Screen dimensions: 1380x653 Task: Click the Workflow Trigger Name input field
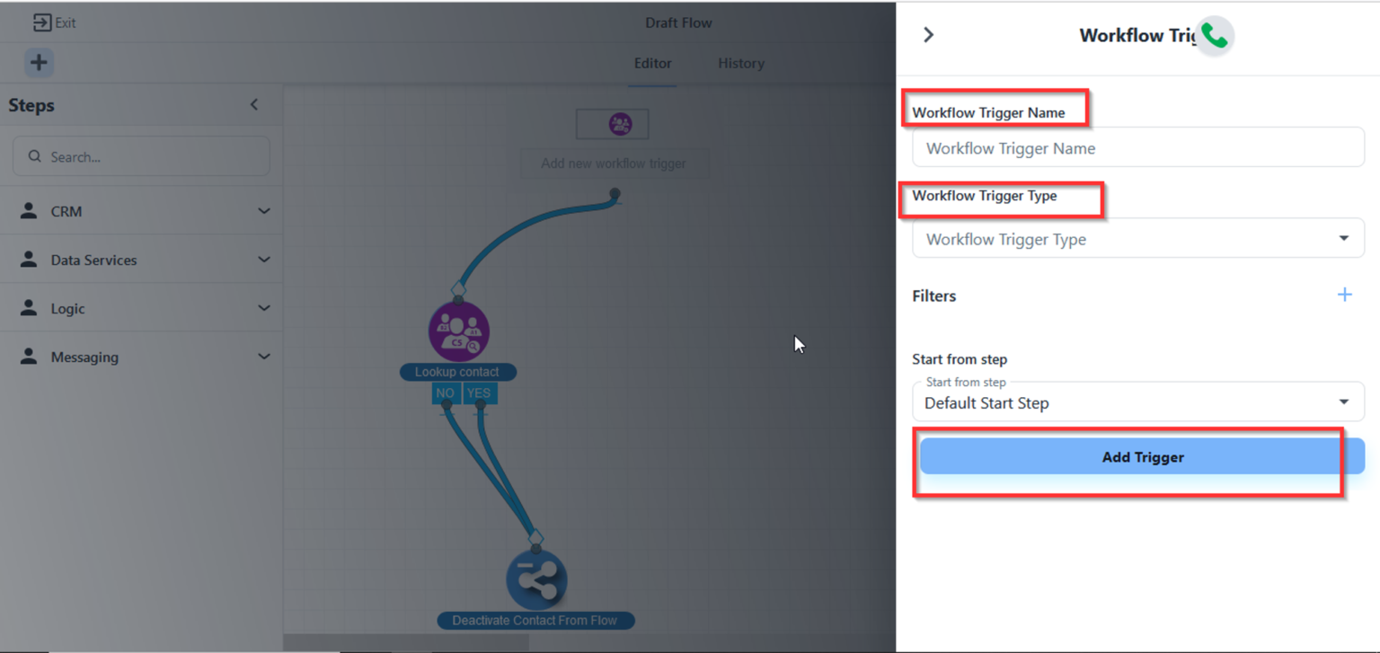[1138, 147]
